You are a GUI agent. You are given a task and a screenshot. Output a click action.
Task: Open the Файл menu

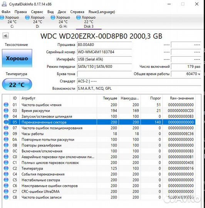[x=6, y=12]
